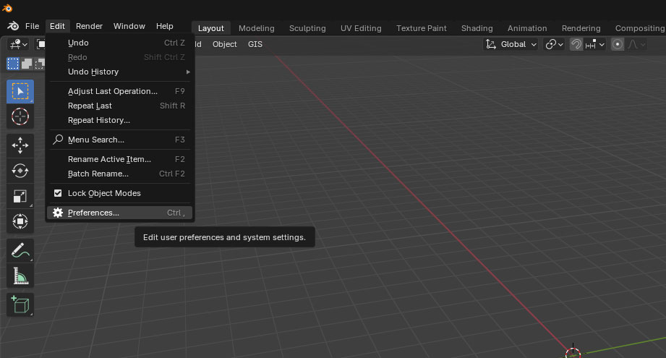Choose Undo from the Edit menu
666x358 pixels.
(x=120, y=43)
